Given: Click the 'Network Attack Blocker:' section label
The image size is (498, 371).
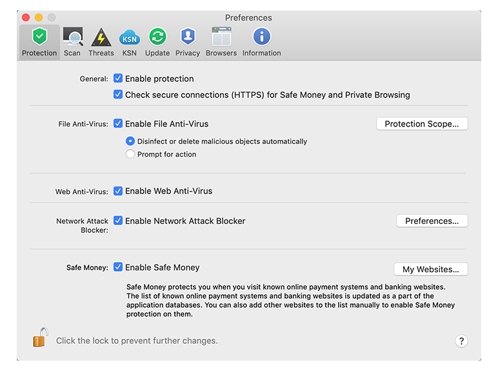Looking at the screenshot, I should pos(83,226).
